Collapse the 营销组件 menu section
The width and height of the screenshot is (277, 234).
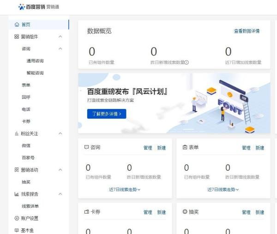coord(60,36)
